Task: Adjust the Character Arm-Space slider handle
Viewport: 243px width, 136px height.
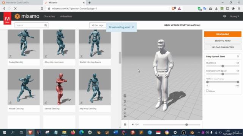Action: click(x=222, y=74)
